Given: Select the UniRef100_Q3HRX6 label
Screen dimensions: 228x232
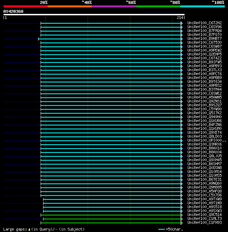Looking at the screenshot, I should tap(204, 144).
